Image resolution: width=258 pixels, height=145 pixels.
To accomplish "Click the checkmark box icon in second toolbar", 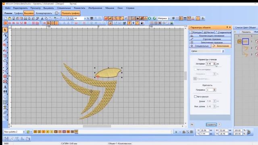I will 125,23.
